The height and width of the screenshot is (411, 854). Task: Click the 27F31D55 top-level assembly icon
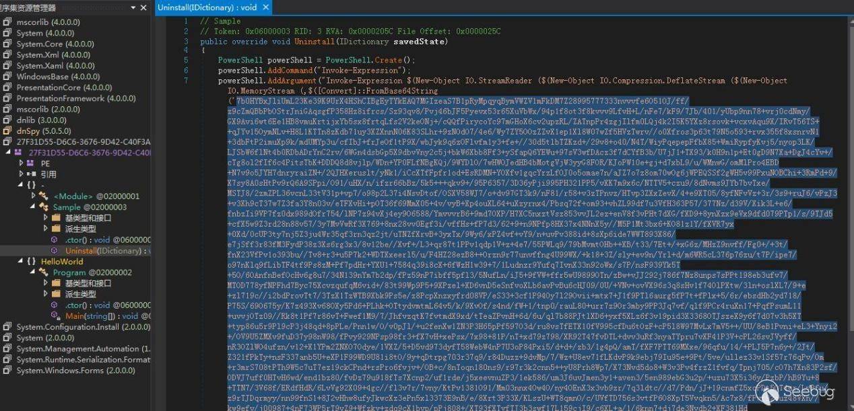pyautogui.click(x=7, y=142)
